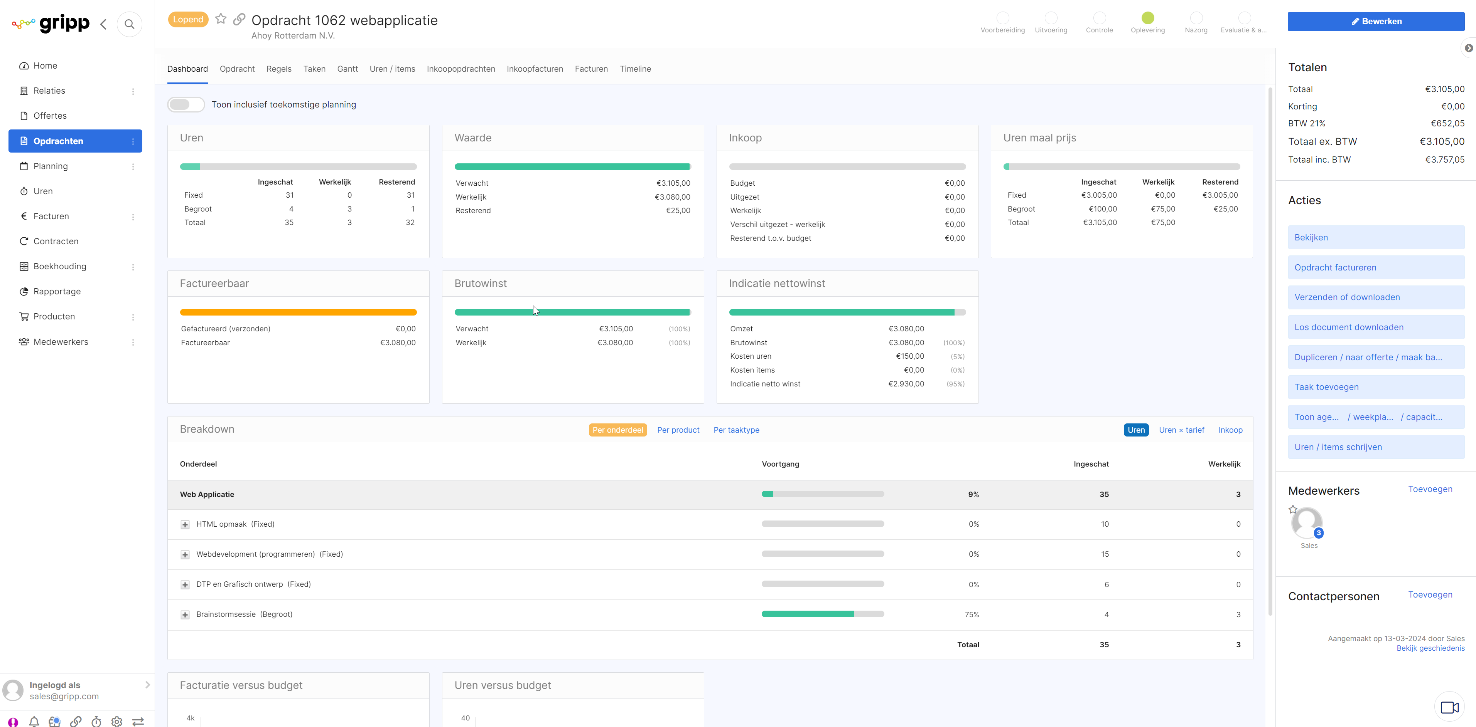Viewport: 1476px width, 727px height.
Task: Switch to the Uren / items tab
Action: 393,69
